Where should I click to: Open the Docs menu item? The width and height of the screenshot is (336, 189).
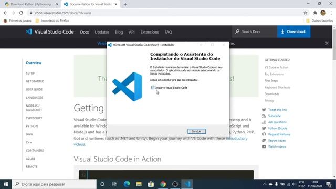tap(85, 32)
